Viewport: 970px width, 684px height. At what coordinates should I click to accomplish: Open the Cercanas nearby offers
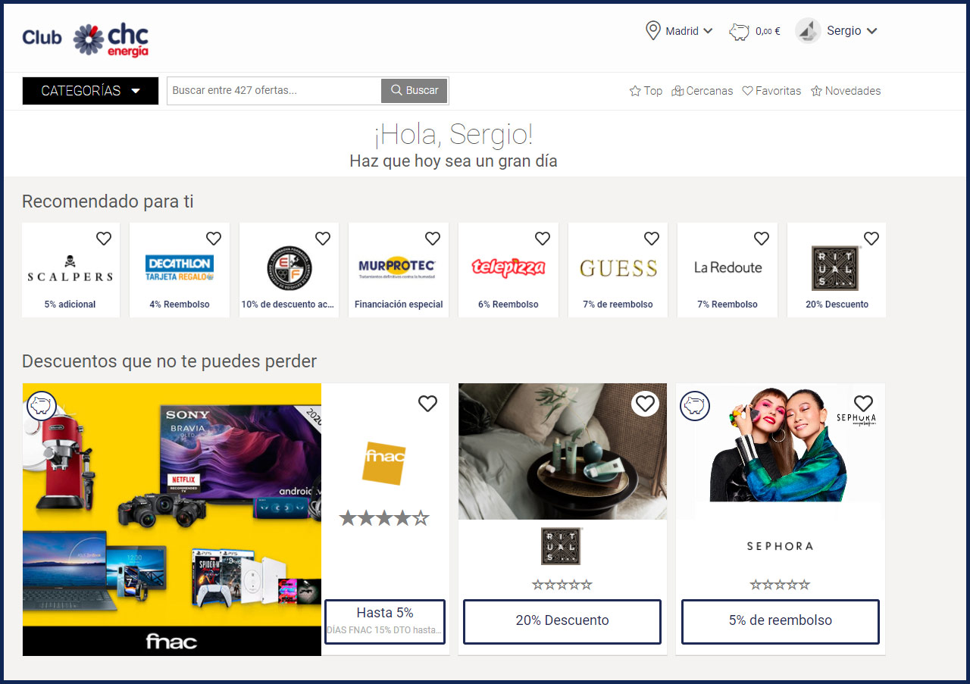point(702,91)
